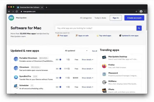Open the Portable Chromium app title
Screen dimensions: 154x102
(28, 58)
